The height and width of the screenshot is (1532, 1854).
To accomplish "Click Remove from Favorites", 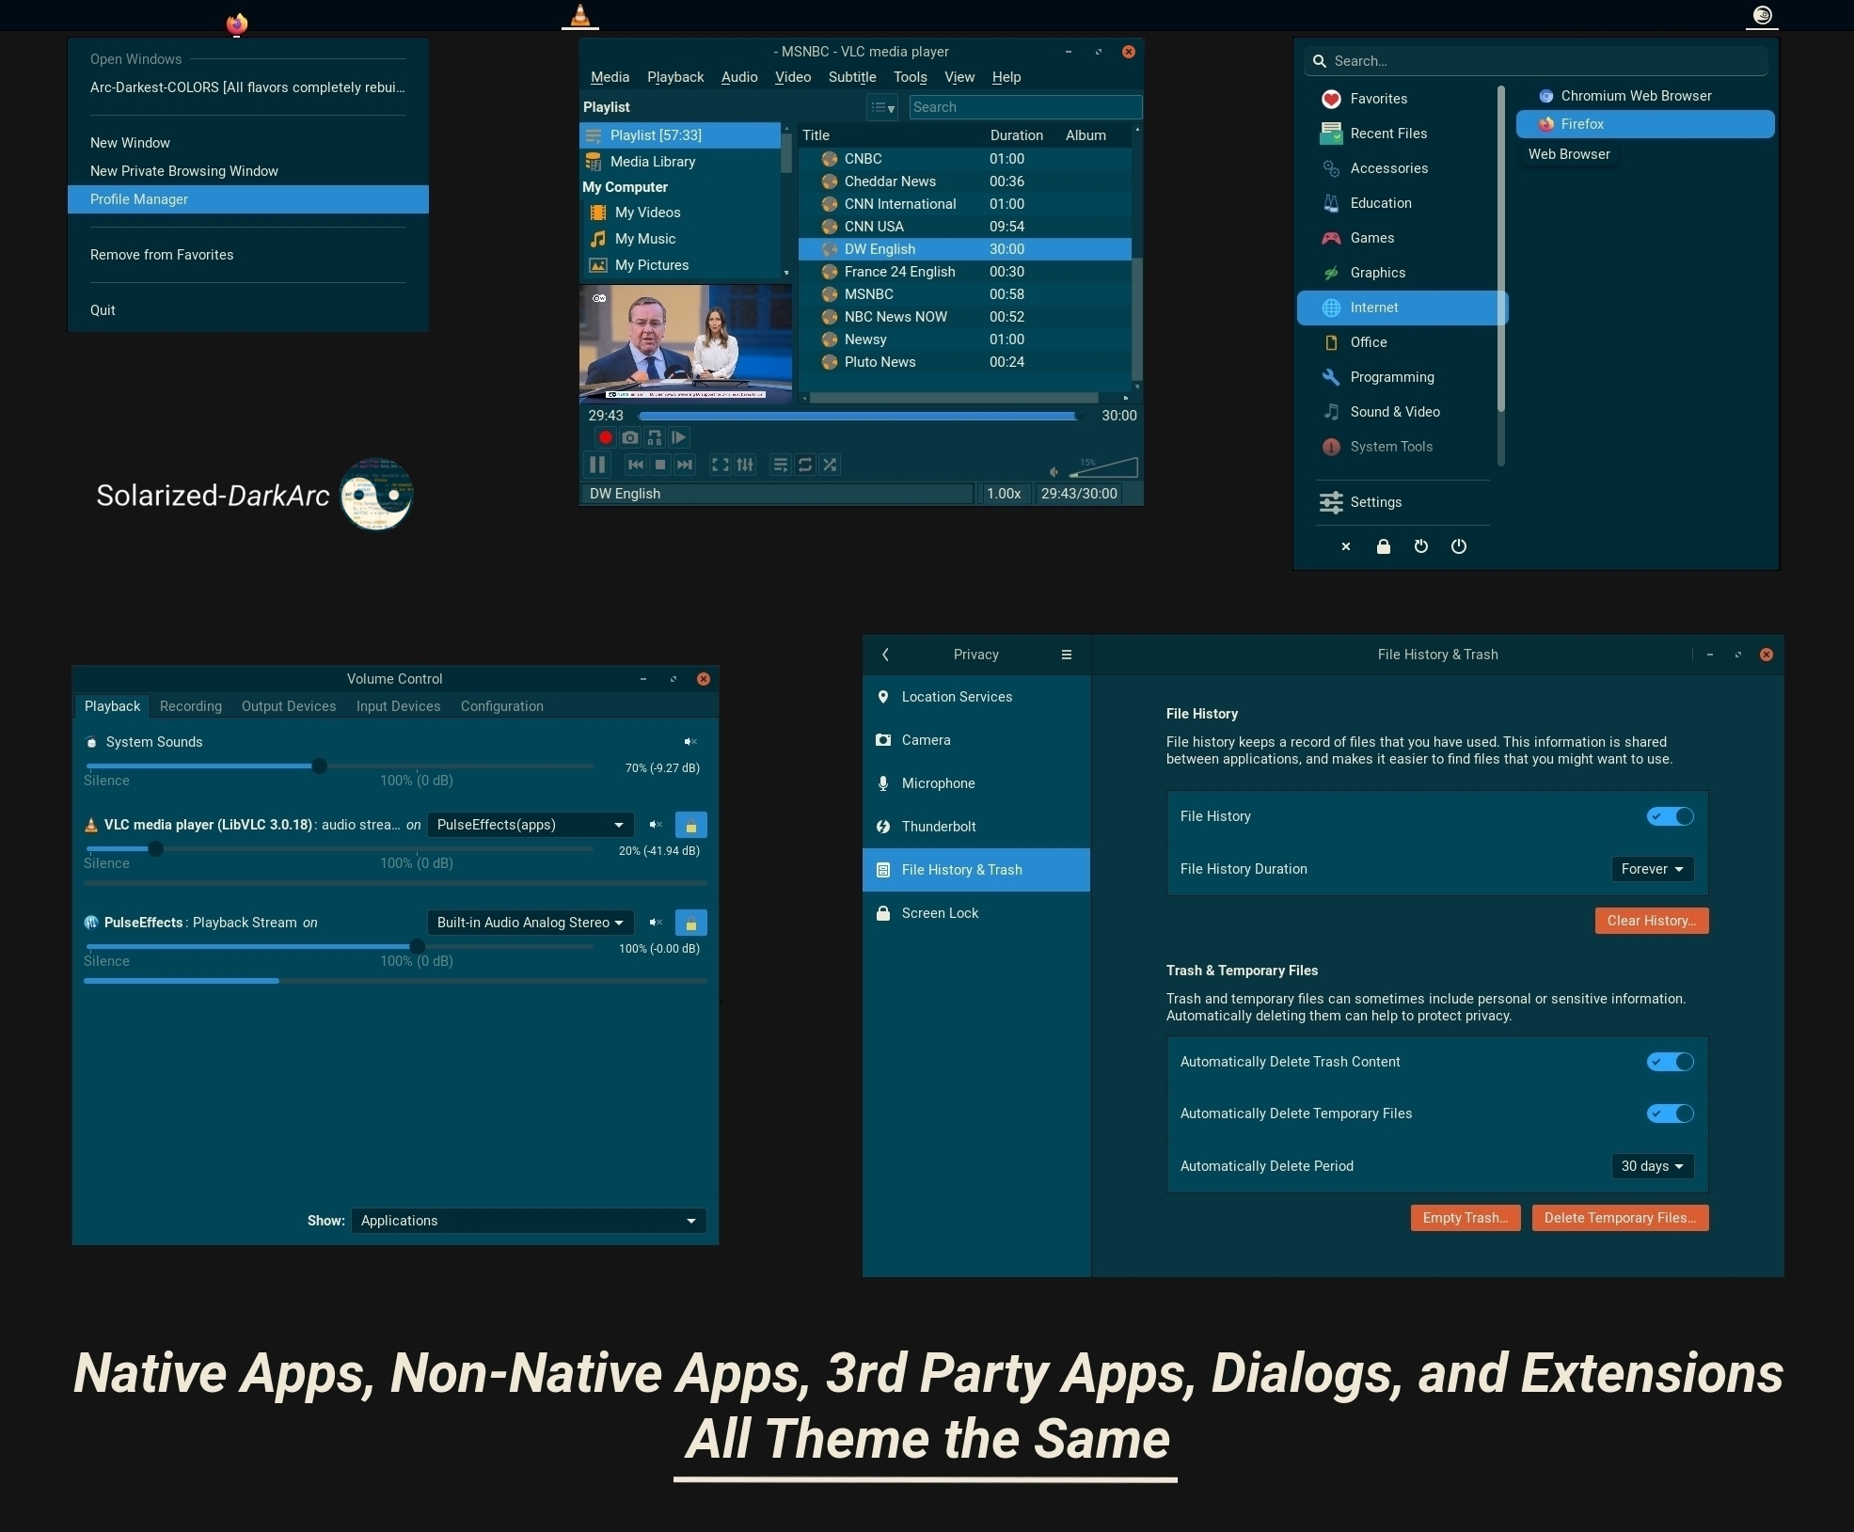I will tap(248, 255).
